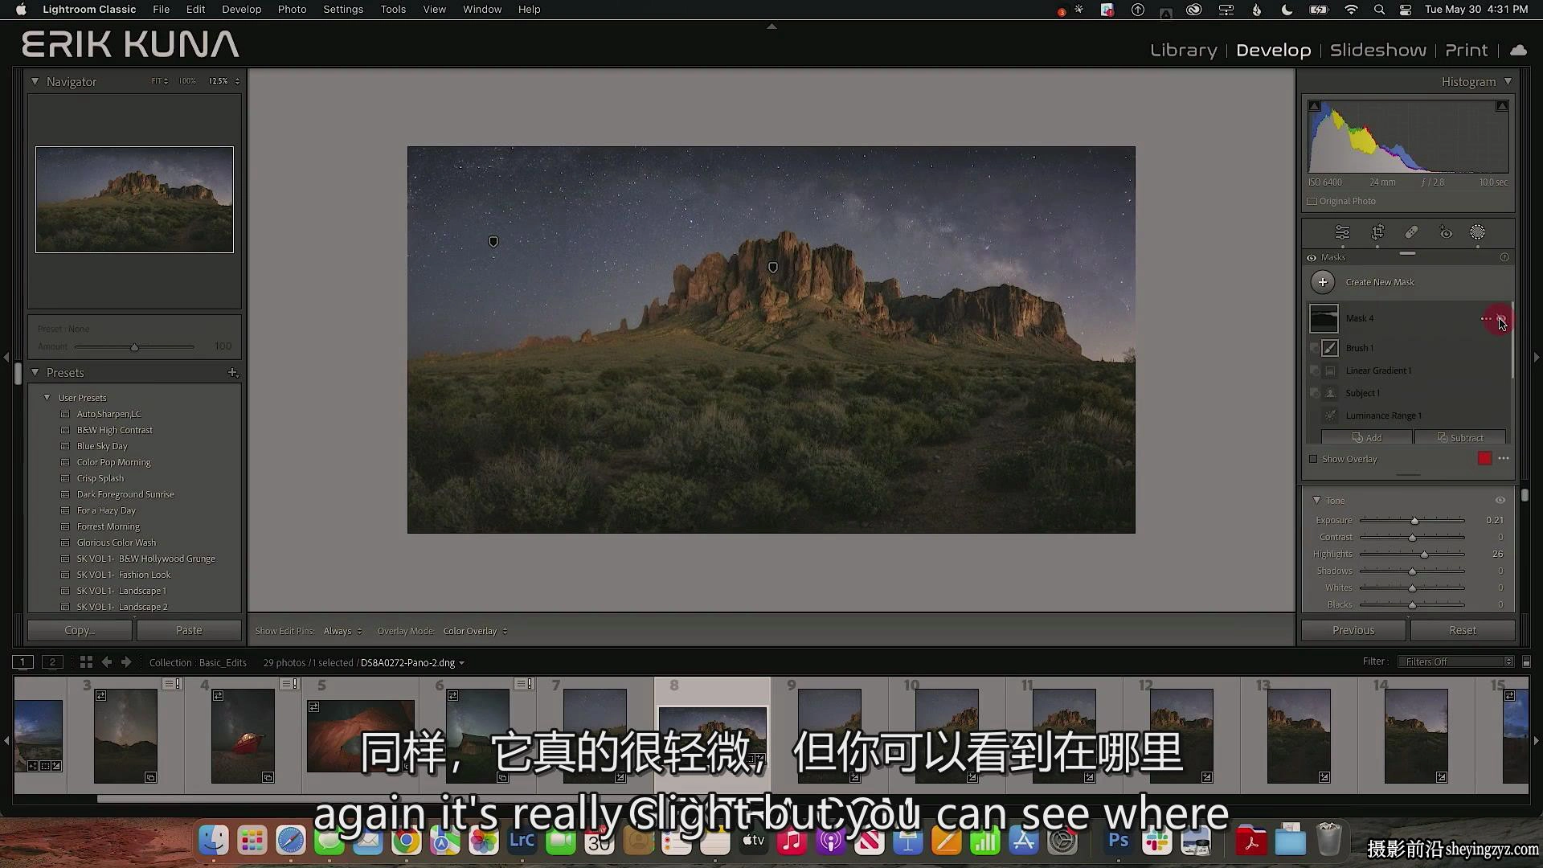This screenshot has height=868, width=1543.
Task: Select the Healing bandage tool
Action: click(x=1411, y=232)
